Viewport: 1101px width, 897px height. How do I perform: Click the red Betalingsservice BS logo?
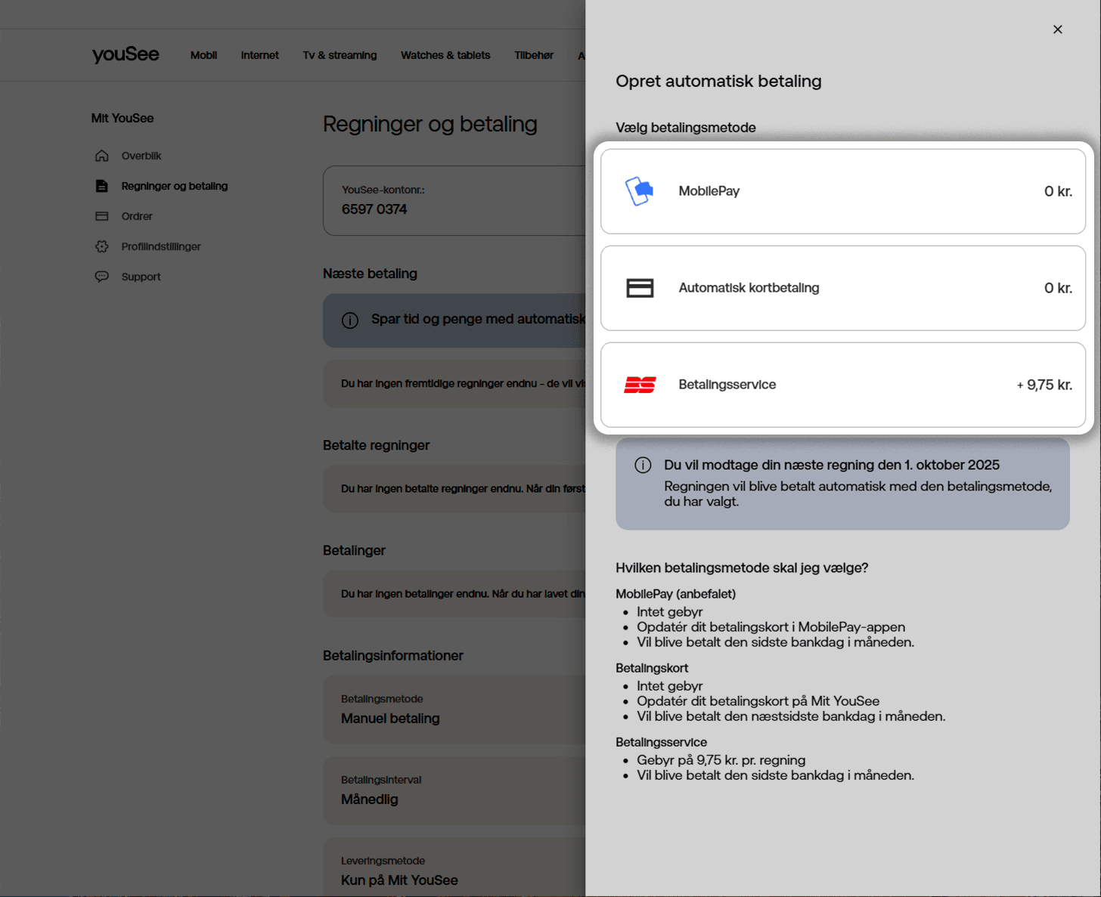640,385
